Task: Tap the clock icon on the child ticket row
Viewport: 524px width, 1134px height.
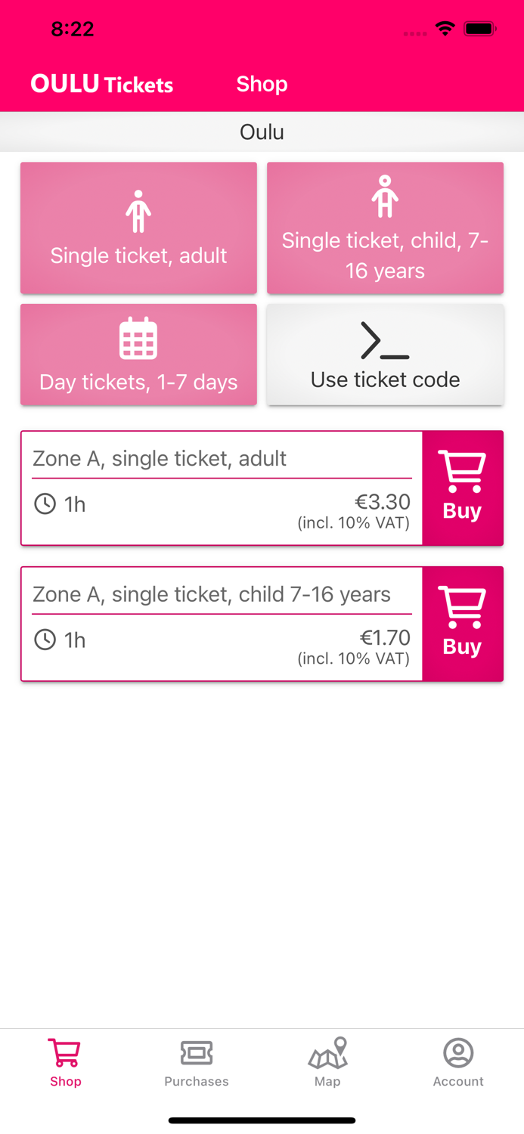Action: [43, 640]
